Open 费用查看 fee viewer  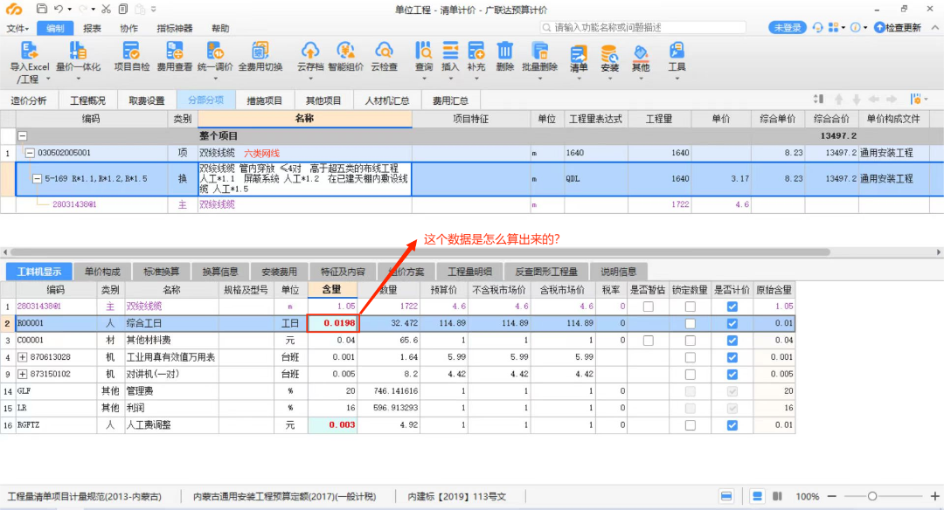coord(175,57)
